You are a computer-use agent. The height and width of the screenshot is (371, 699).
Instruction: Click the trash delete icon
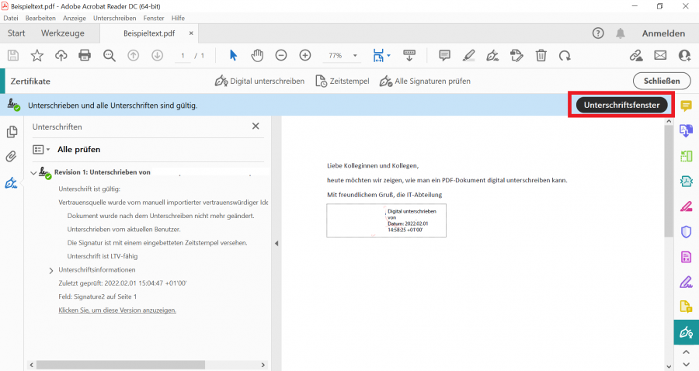pos(541,55)
